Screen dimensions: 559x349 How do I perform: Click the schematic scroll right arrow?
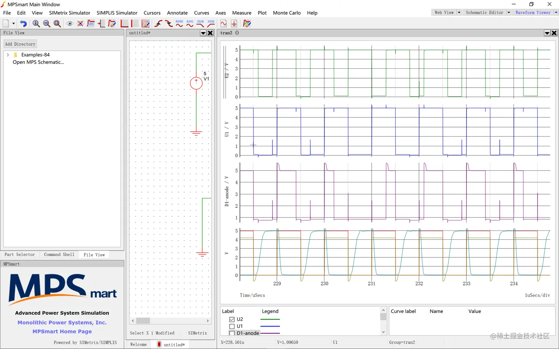[208, 321]
